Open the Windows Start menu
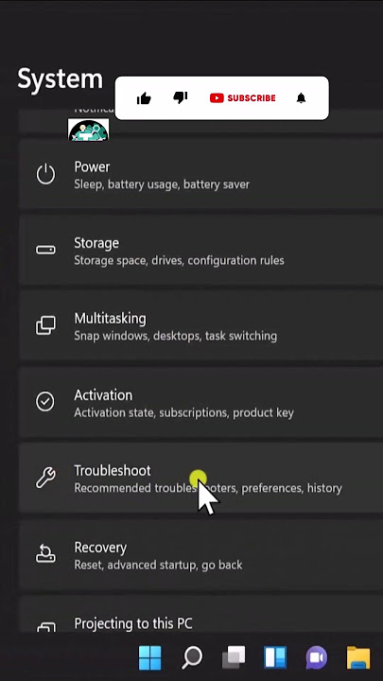This screenshot has width=383, height=681. [149, 657]
